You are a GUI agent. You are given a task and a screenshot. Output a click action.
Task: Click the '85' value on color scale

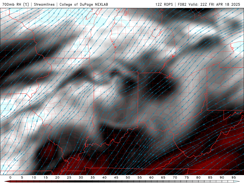210,178
